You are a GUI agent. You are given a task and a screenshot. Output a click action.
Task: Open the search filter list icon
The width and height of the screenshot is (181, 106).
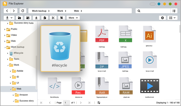coord(174,11)
